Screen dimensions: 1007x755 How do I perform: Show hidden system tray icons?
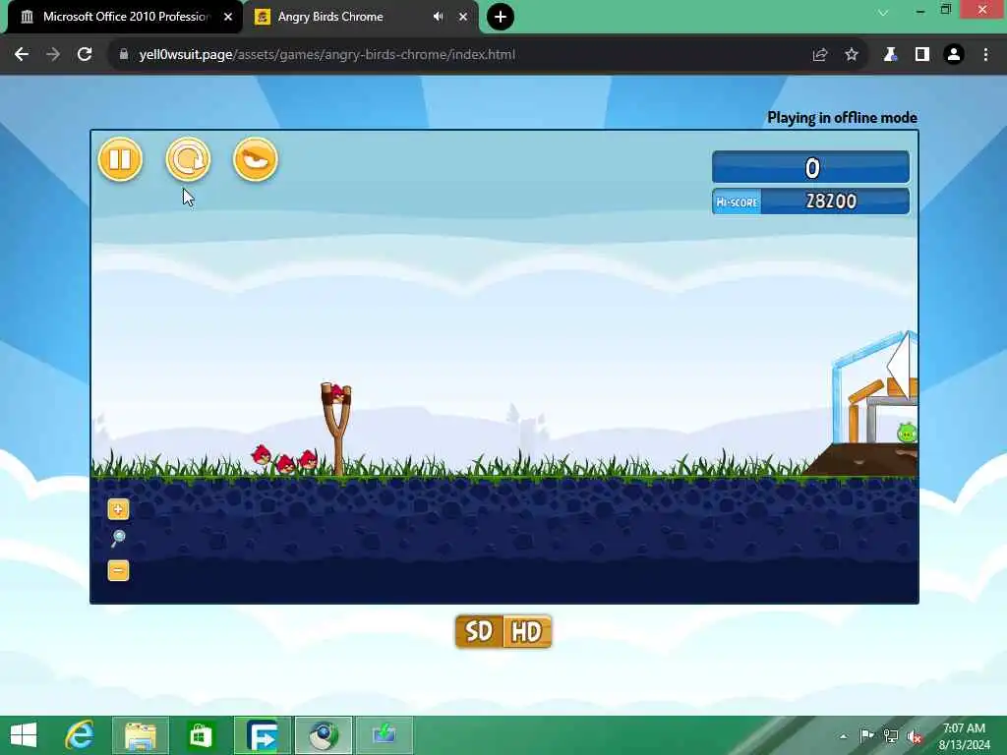[x=843, y=736]
